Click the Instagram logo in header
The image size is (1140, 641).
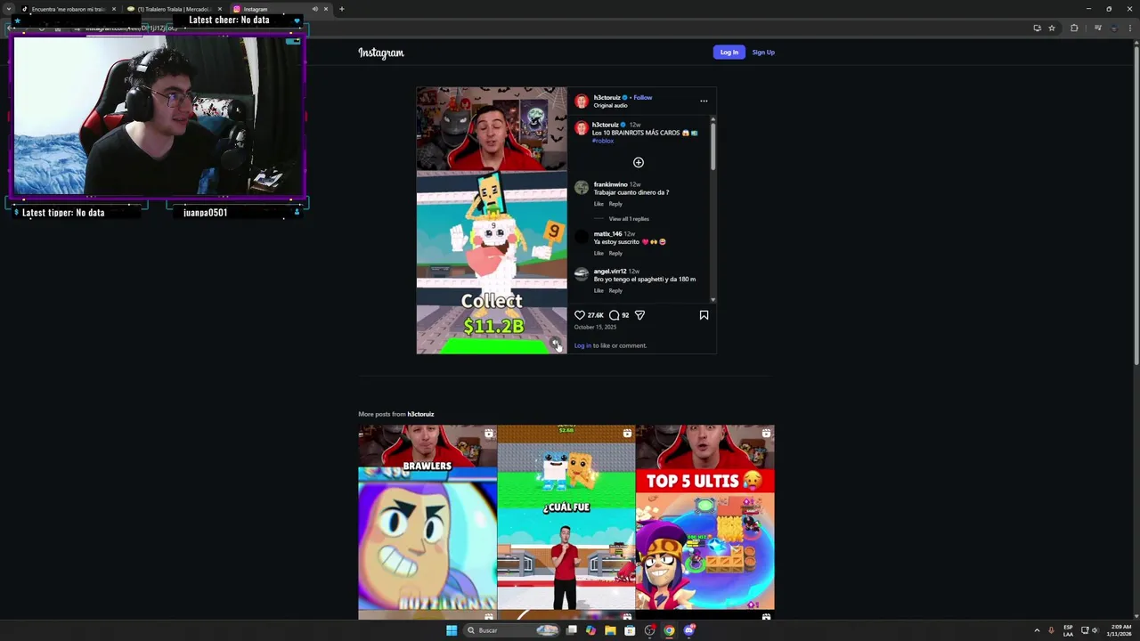(381, 53)
